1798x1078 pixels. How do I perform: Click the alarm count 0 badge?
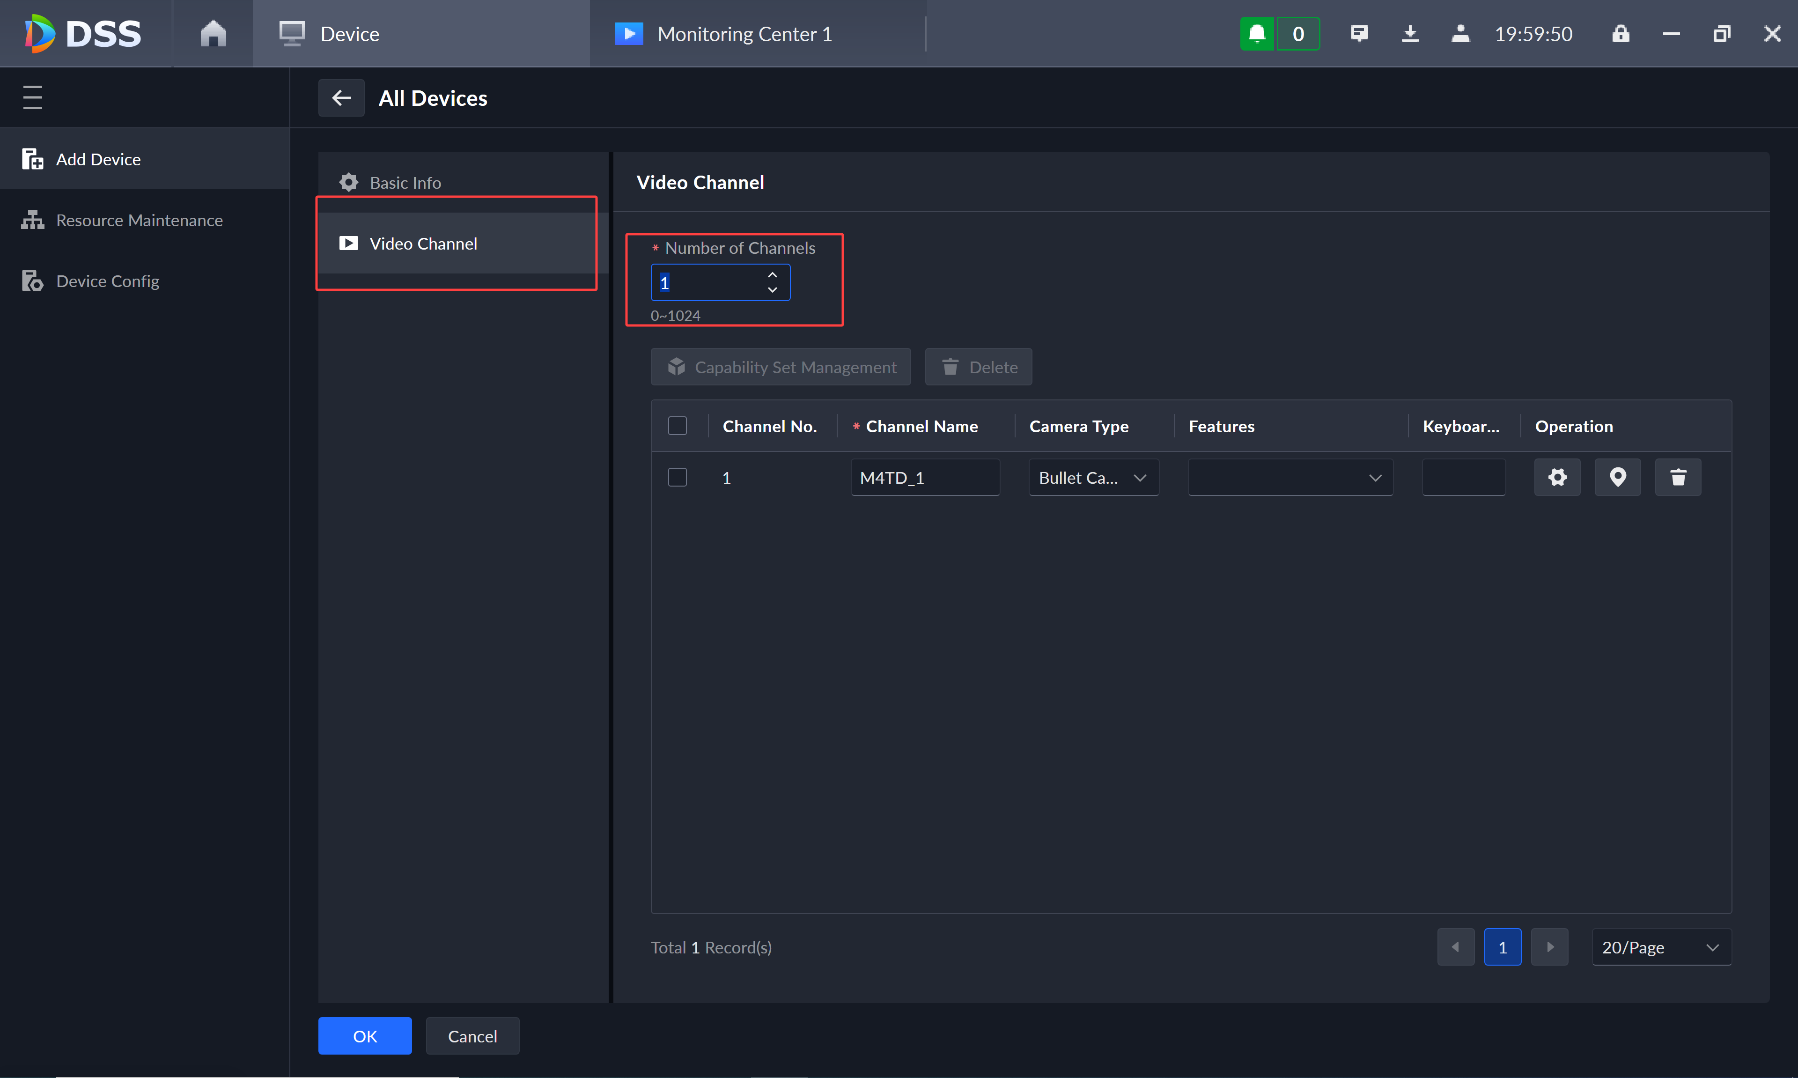[1298, 33]
